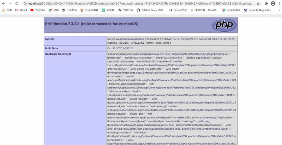The image size is (282, 145).
Task: Select the Configure Command row label
Action: click(58, 54)
